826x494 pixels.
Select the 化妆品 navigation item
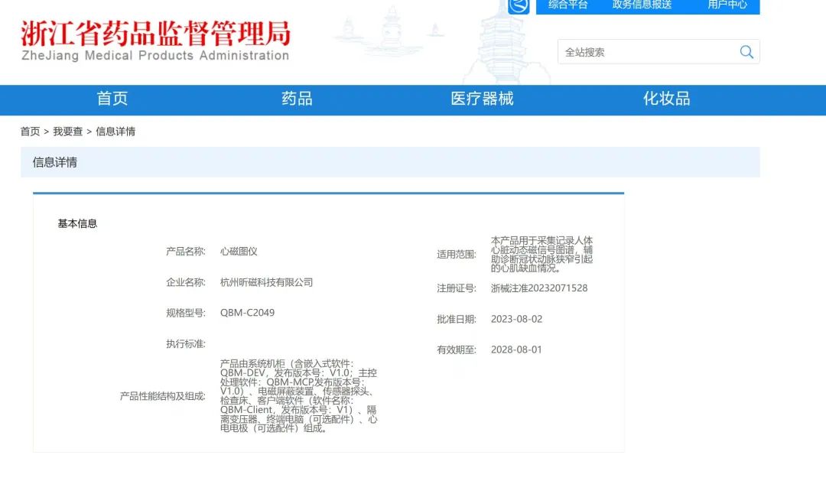click(666, 99)
